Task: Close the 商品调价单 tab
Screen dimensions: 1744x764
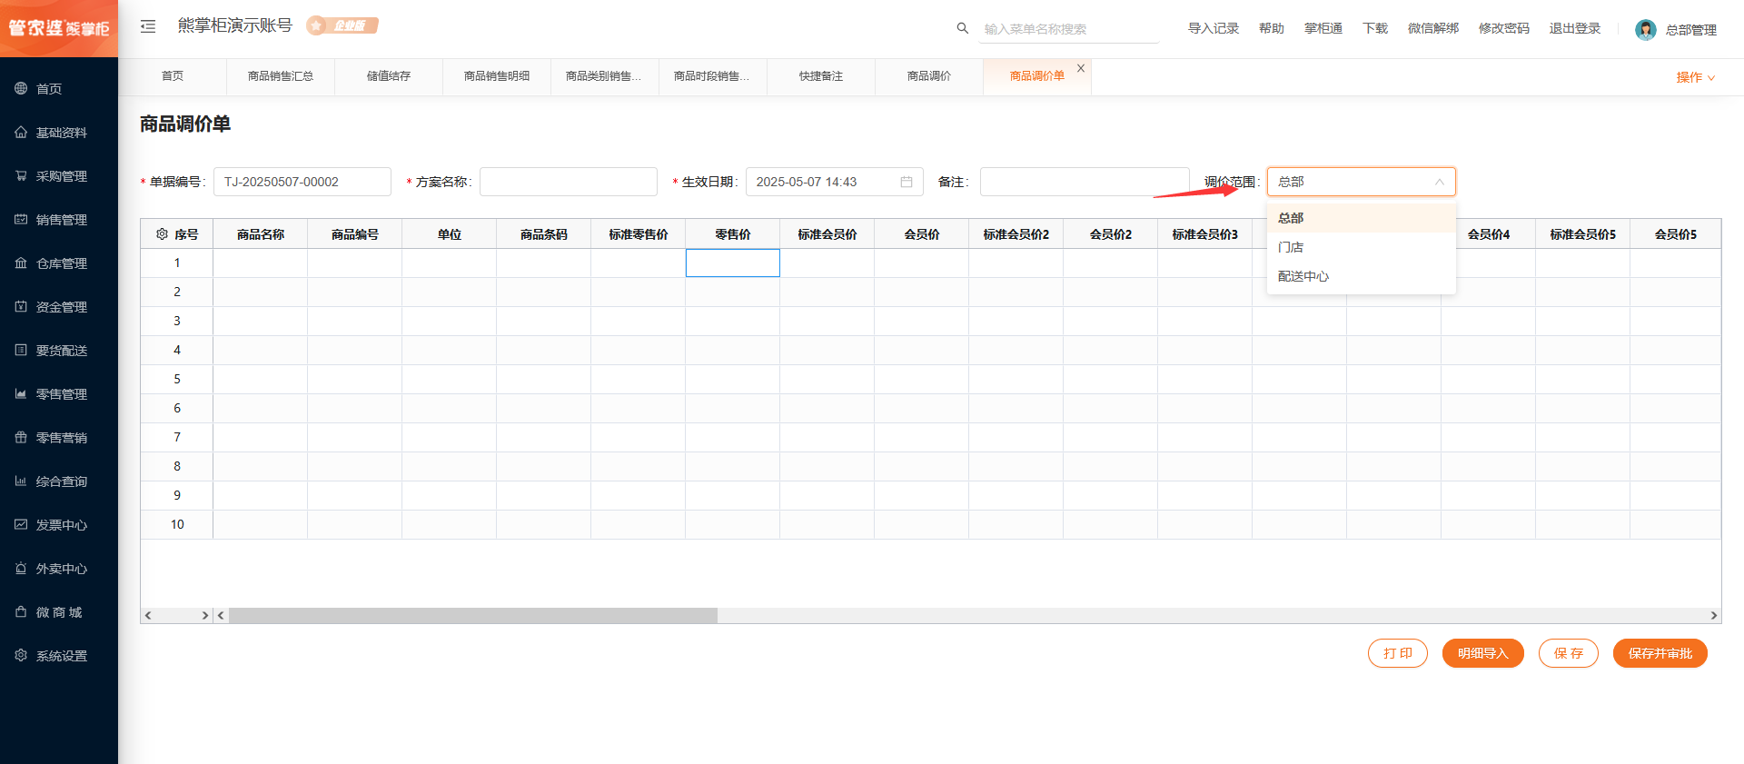Action: pos(1081,68)
